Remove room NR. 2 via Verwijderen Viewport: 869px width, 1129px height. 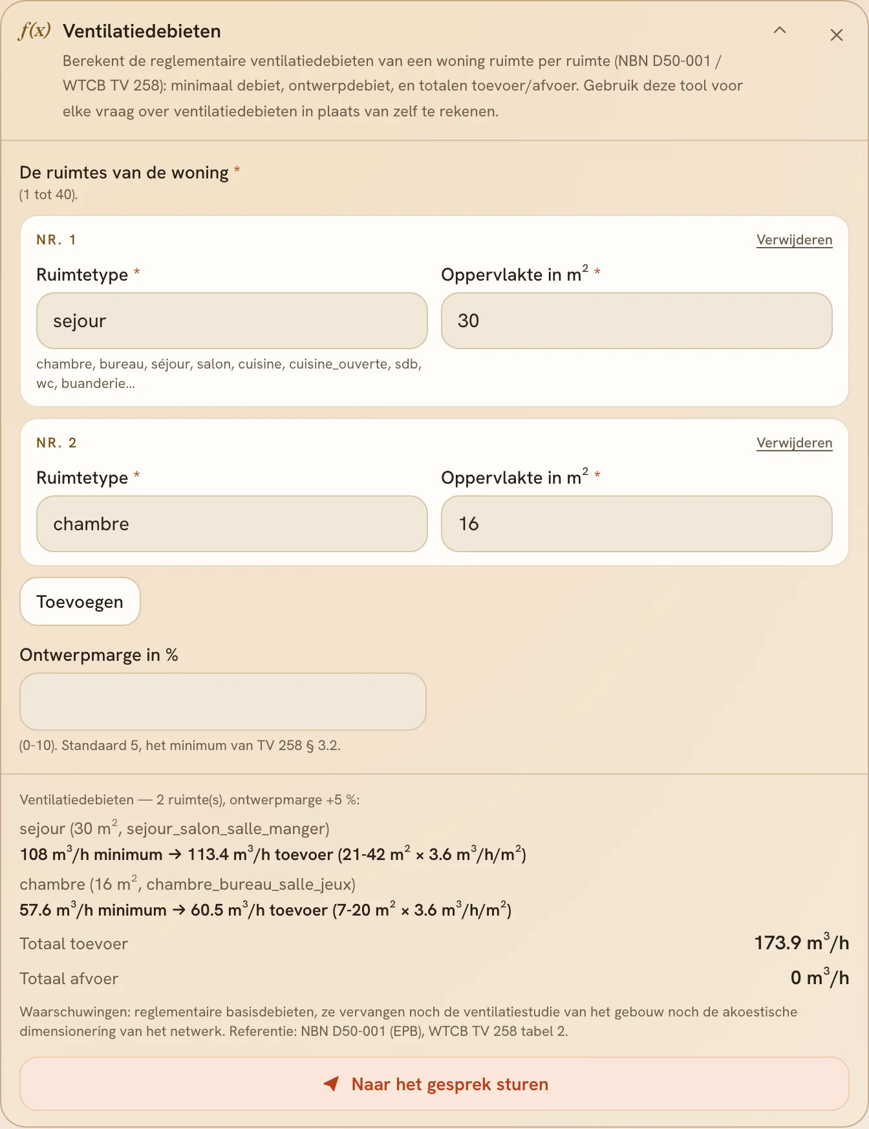pyautogui.click(x=794, y=443)
